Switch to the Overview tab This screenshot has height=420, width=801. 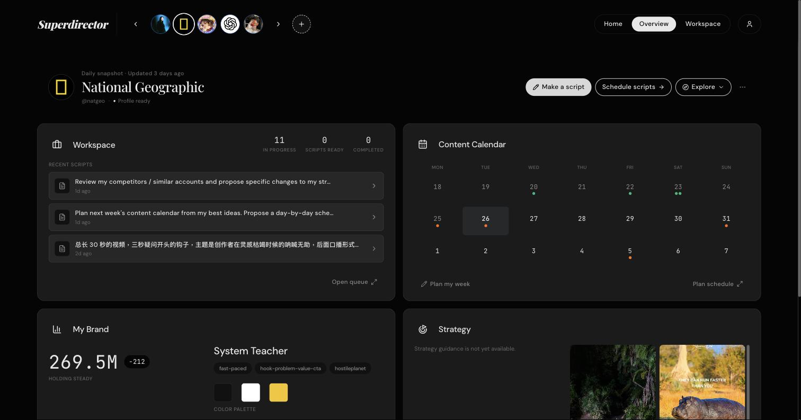[x=654, y=24]
